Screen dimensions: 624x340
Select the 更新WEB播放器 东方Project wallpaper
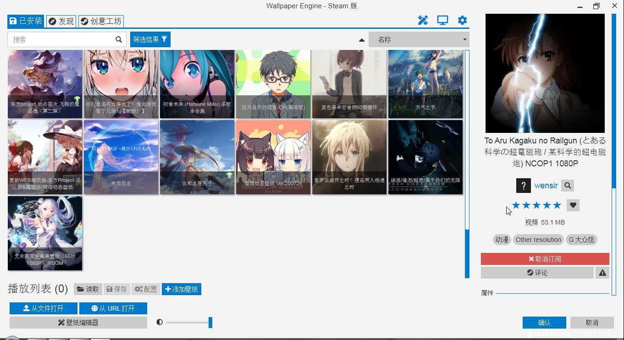(x=45, y=157)
